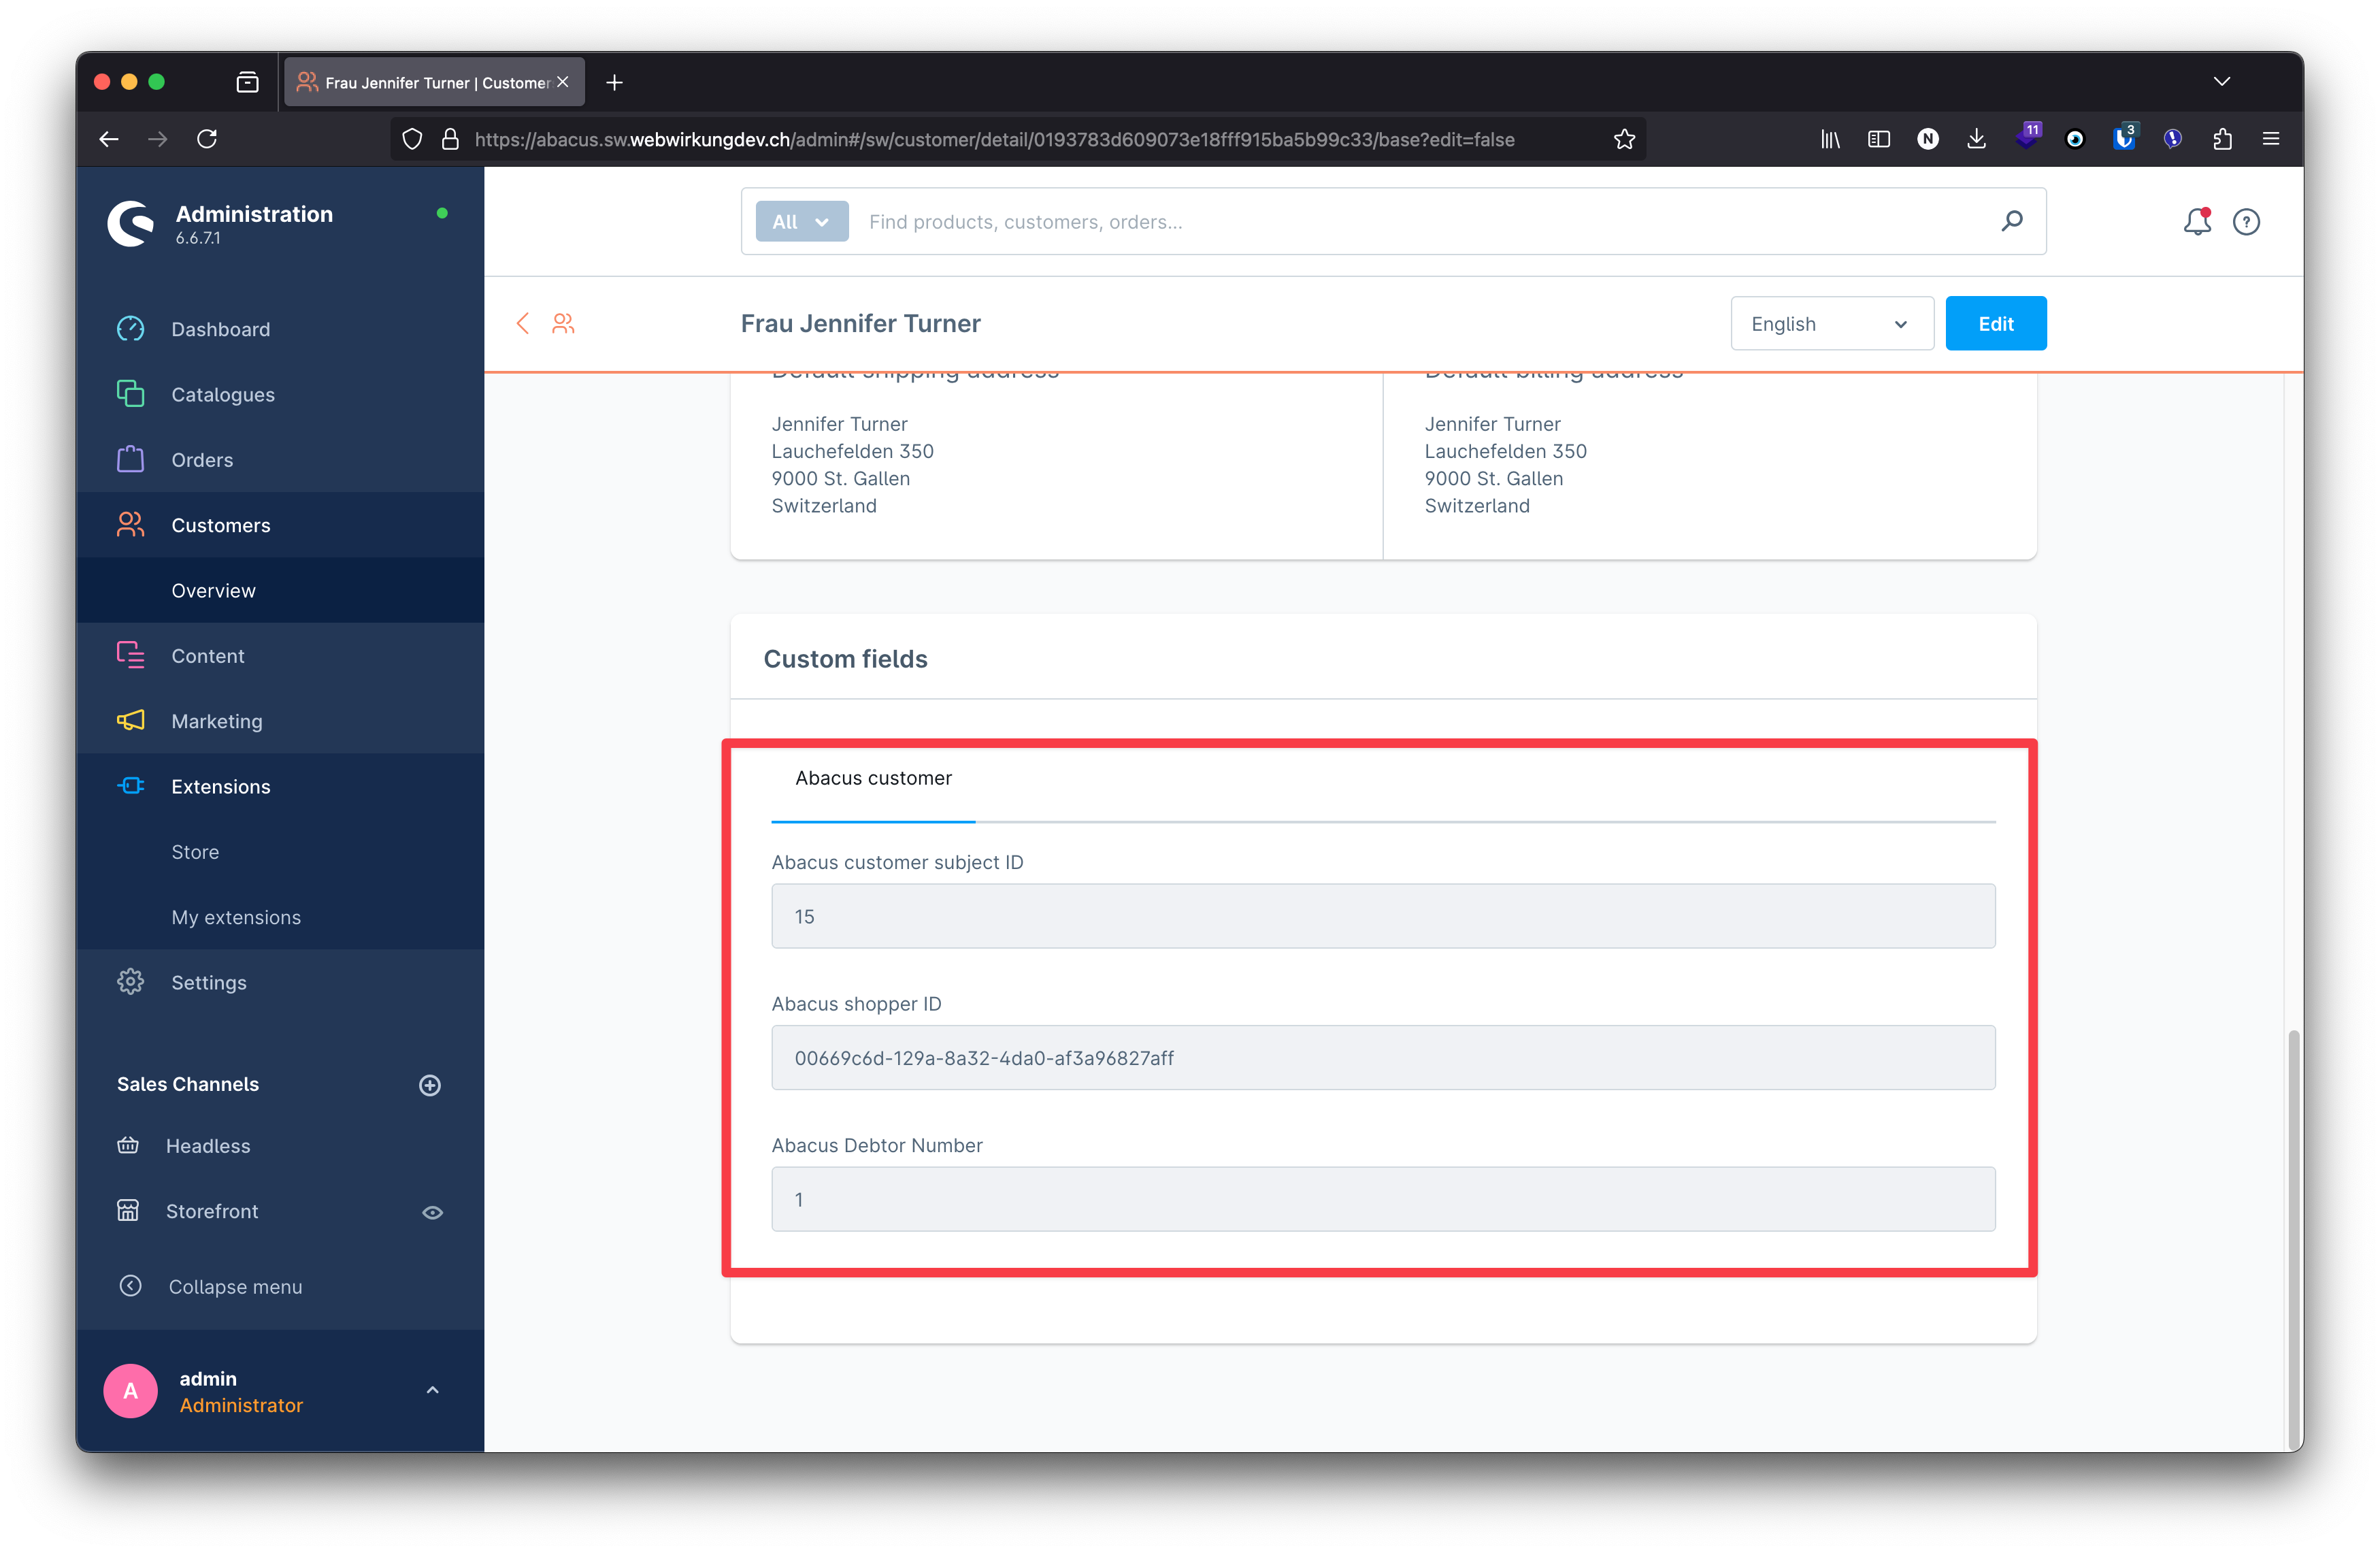Toggle the tracking protection shield in address bar
The width and height of the screenshot is (2380, 1553).
tap(412, 139)
